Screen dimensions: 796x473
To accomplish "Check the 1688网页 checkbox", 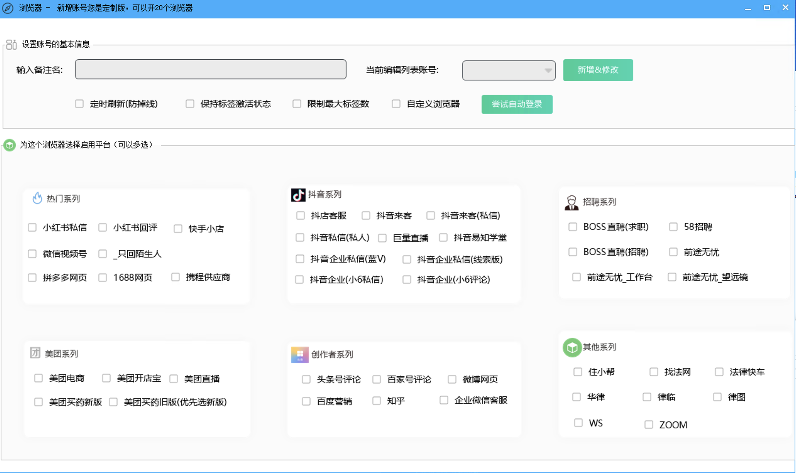I will pos(103,278).
